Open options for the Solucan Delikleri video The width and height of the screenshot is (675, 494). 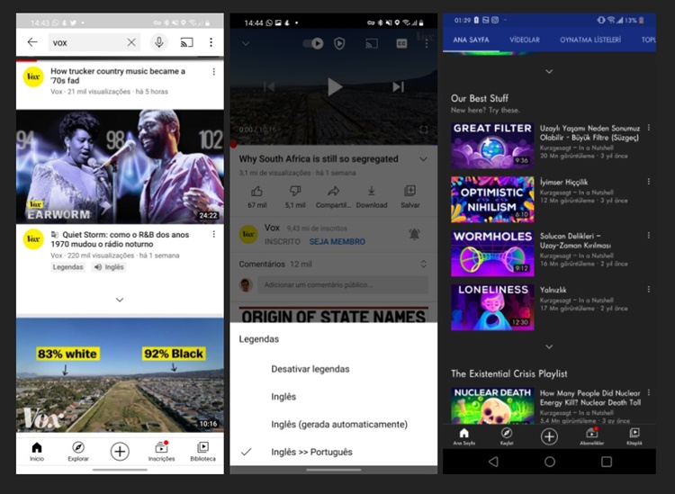pyautogui.click(x=649, y=236)
